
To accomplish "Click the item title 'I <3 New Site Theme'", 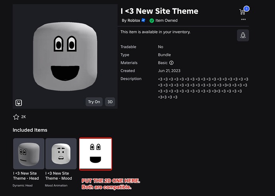I will [x=159, y=11].
